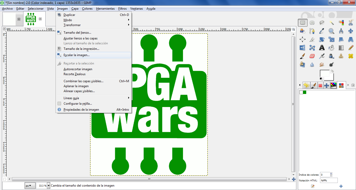Select the Color Picker eyedropper tool
Screen dimensions: 356x190
[x=322, y=31]
